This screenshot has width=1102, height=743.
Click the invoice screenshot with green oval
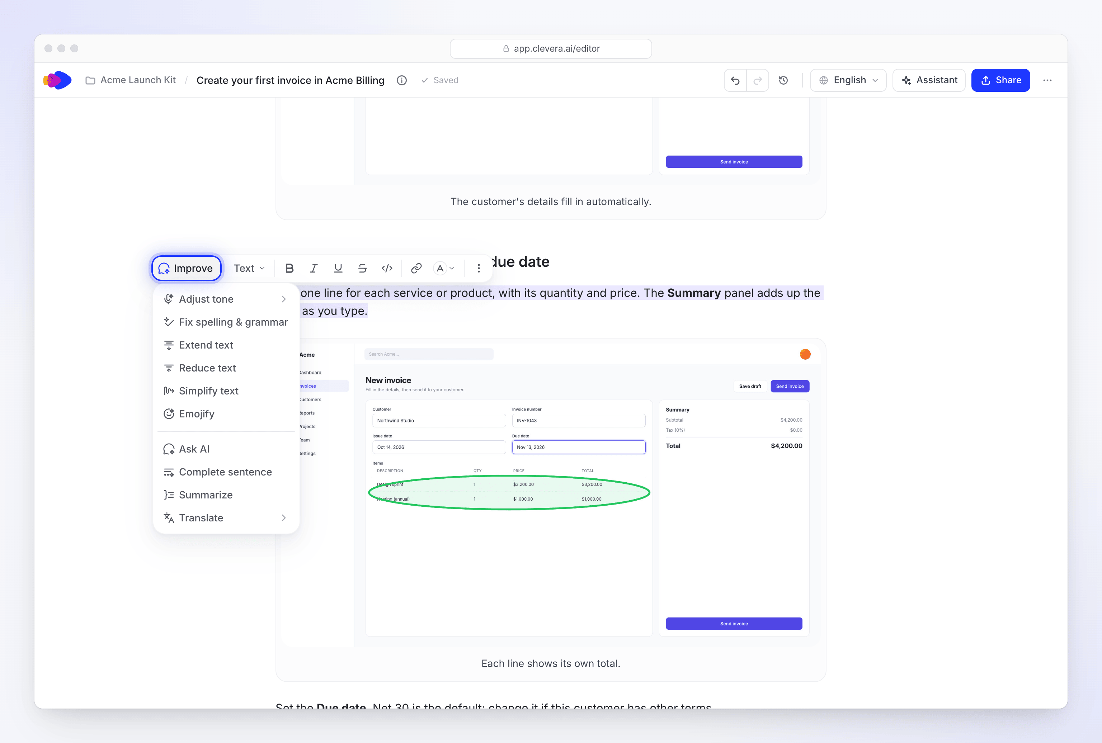coord(551,495)
